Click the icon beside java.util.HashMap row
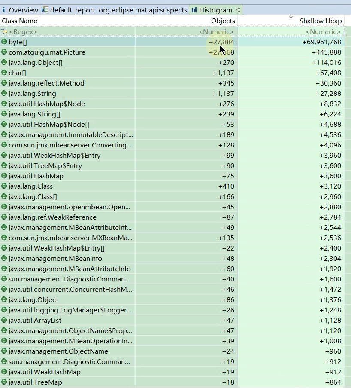Screen dimensions: 351x388 (x=4, y=176)
